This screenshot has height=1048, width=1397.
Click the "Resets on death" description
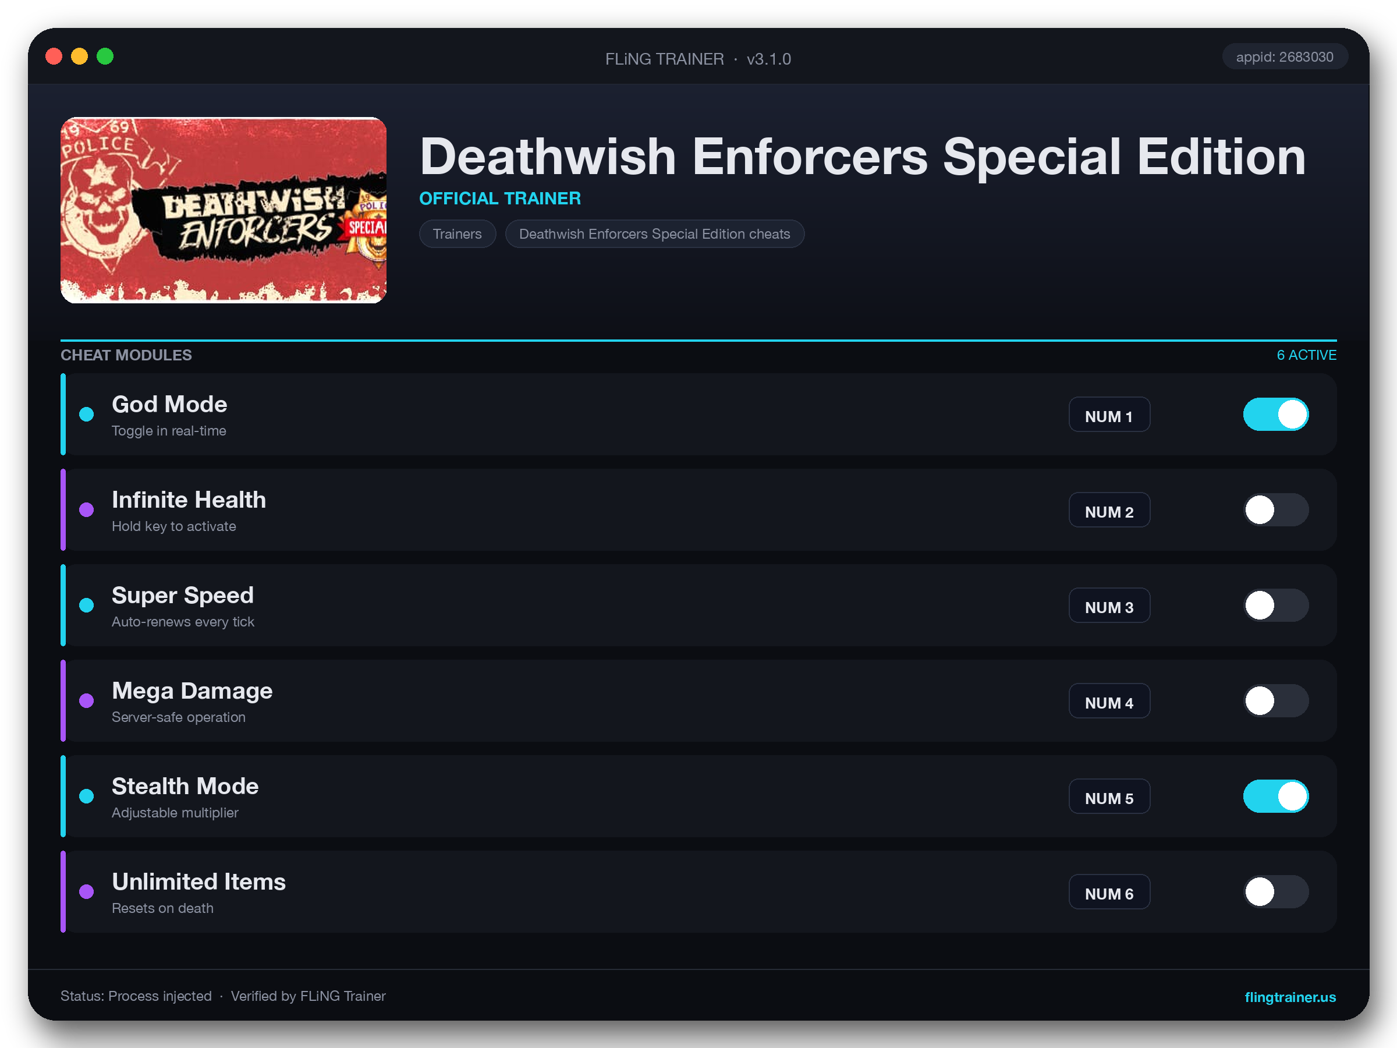tap(162, 908)
